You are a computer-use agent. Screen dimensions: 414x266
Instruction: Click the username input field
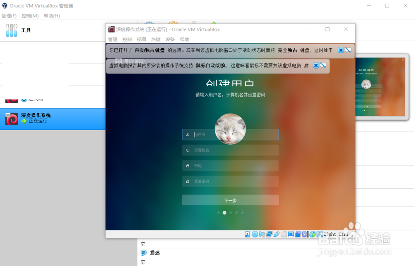tap(230, 135)
